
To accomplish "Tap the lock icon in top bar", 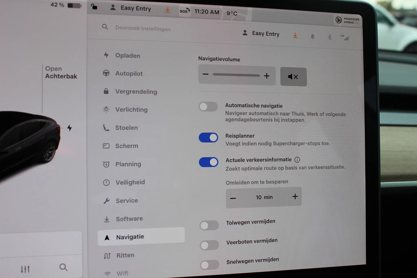I will coord(94,7).
